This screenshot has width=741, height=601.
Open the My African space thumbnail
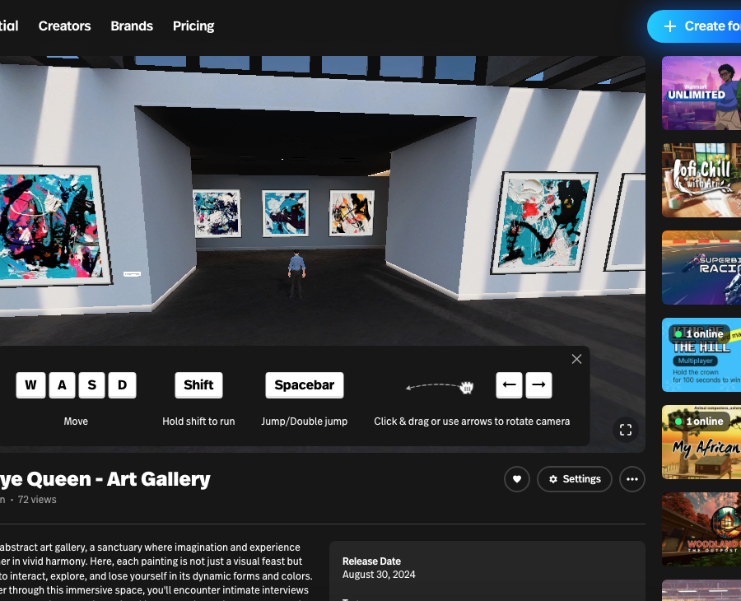point(701,442)
